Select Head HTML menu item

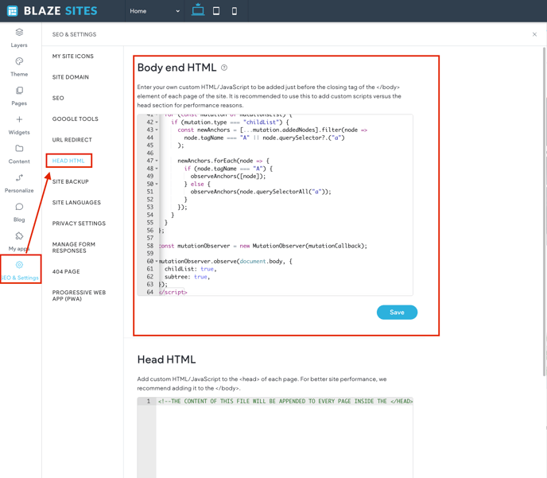tap(68, 161)
